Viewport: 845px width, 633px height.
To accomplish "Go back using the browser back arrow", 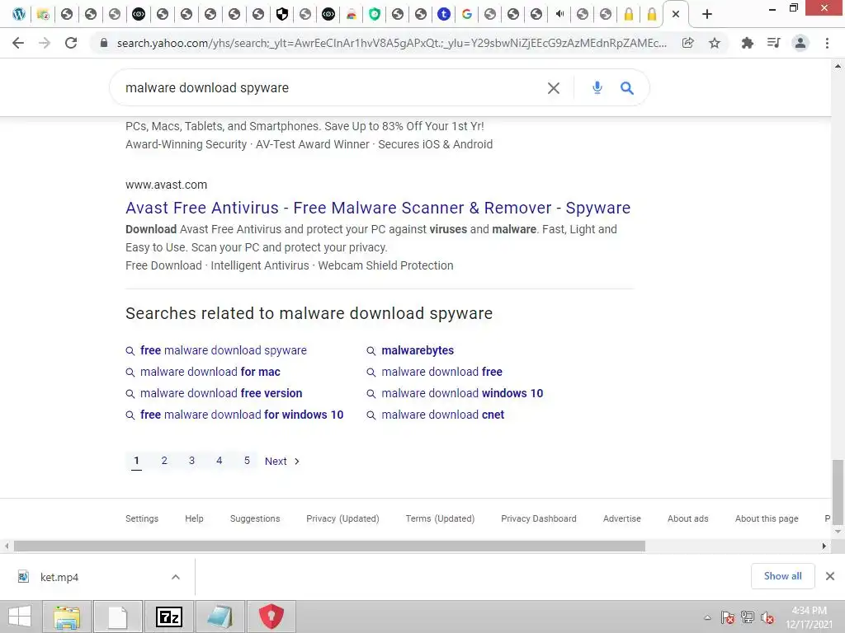I will point(18,43).
